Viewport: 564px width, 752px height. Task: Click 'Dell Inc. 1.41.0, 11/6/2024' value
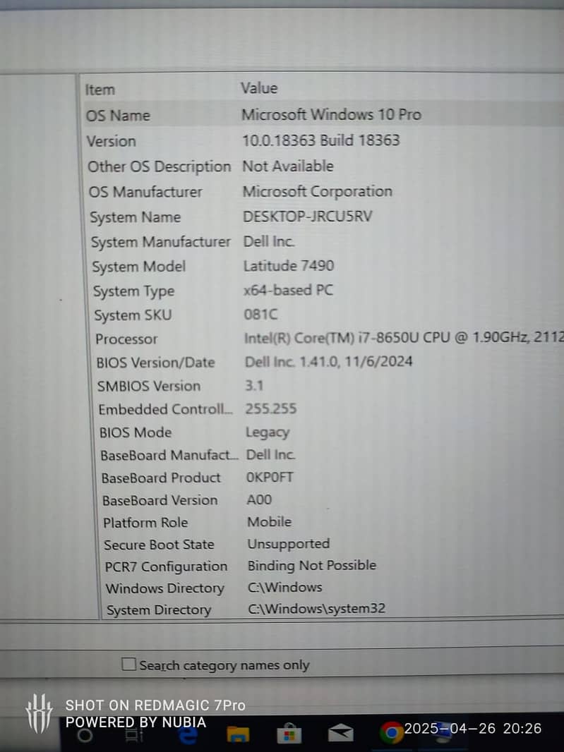coord(329,362)
